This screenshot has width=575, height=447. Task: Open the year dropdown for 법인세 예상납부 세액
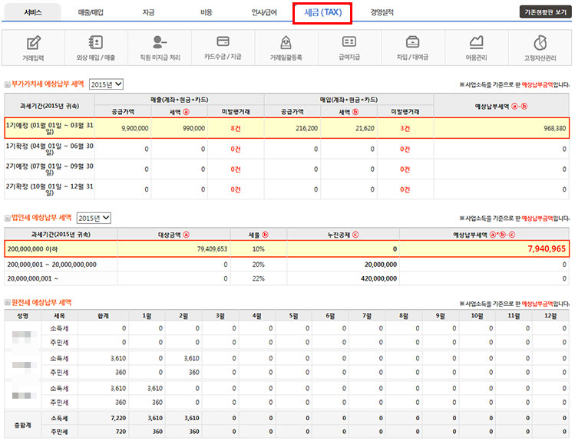click(94, 219)
